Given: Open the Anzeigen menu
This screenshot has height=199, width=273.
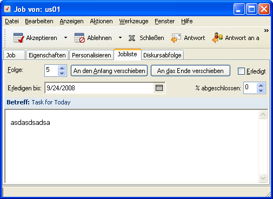Looking at the screenshot, I should pos(71,21).
